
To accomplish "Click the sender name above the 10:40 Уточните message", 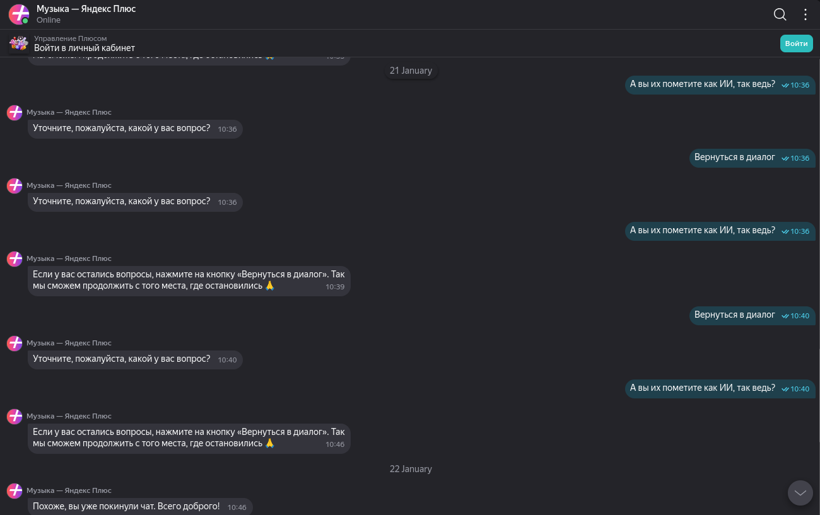I will [x=69, y=343].
